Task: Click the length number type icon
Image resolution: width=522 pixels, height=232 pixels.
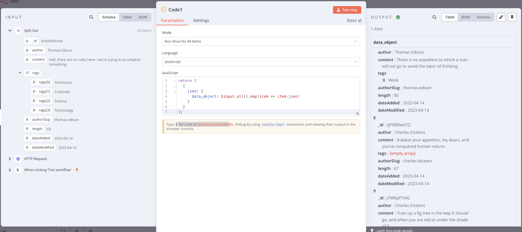Action: 27,129
